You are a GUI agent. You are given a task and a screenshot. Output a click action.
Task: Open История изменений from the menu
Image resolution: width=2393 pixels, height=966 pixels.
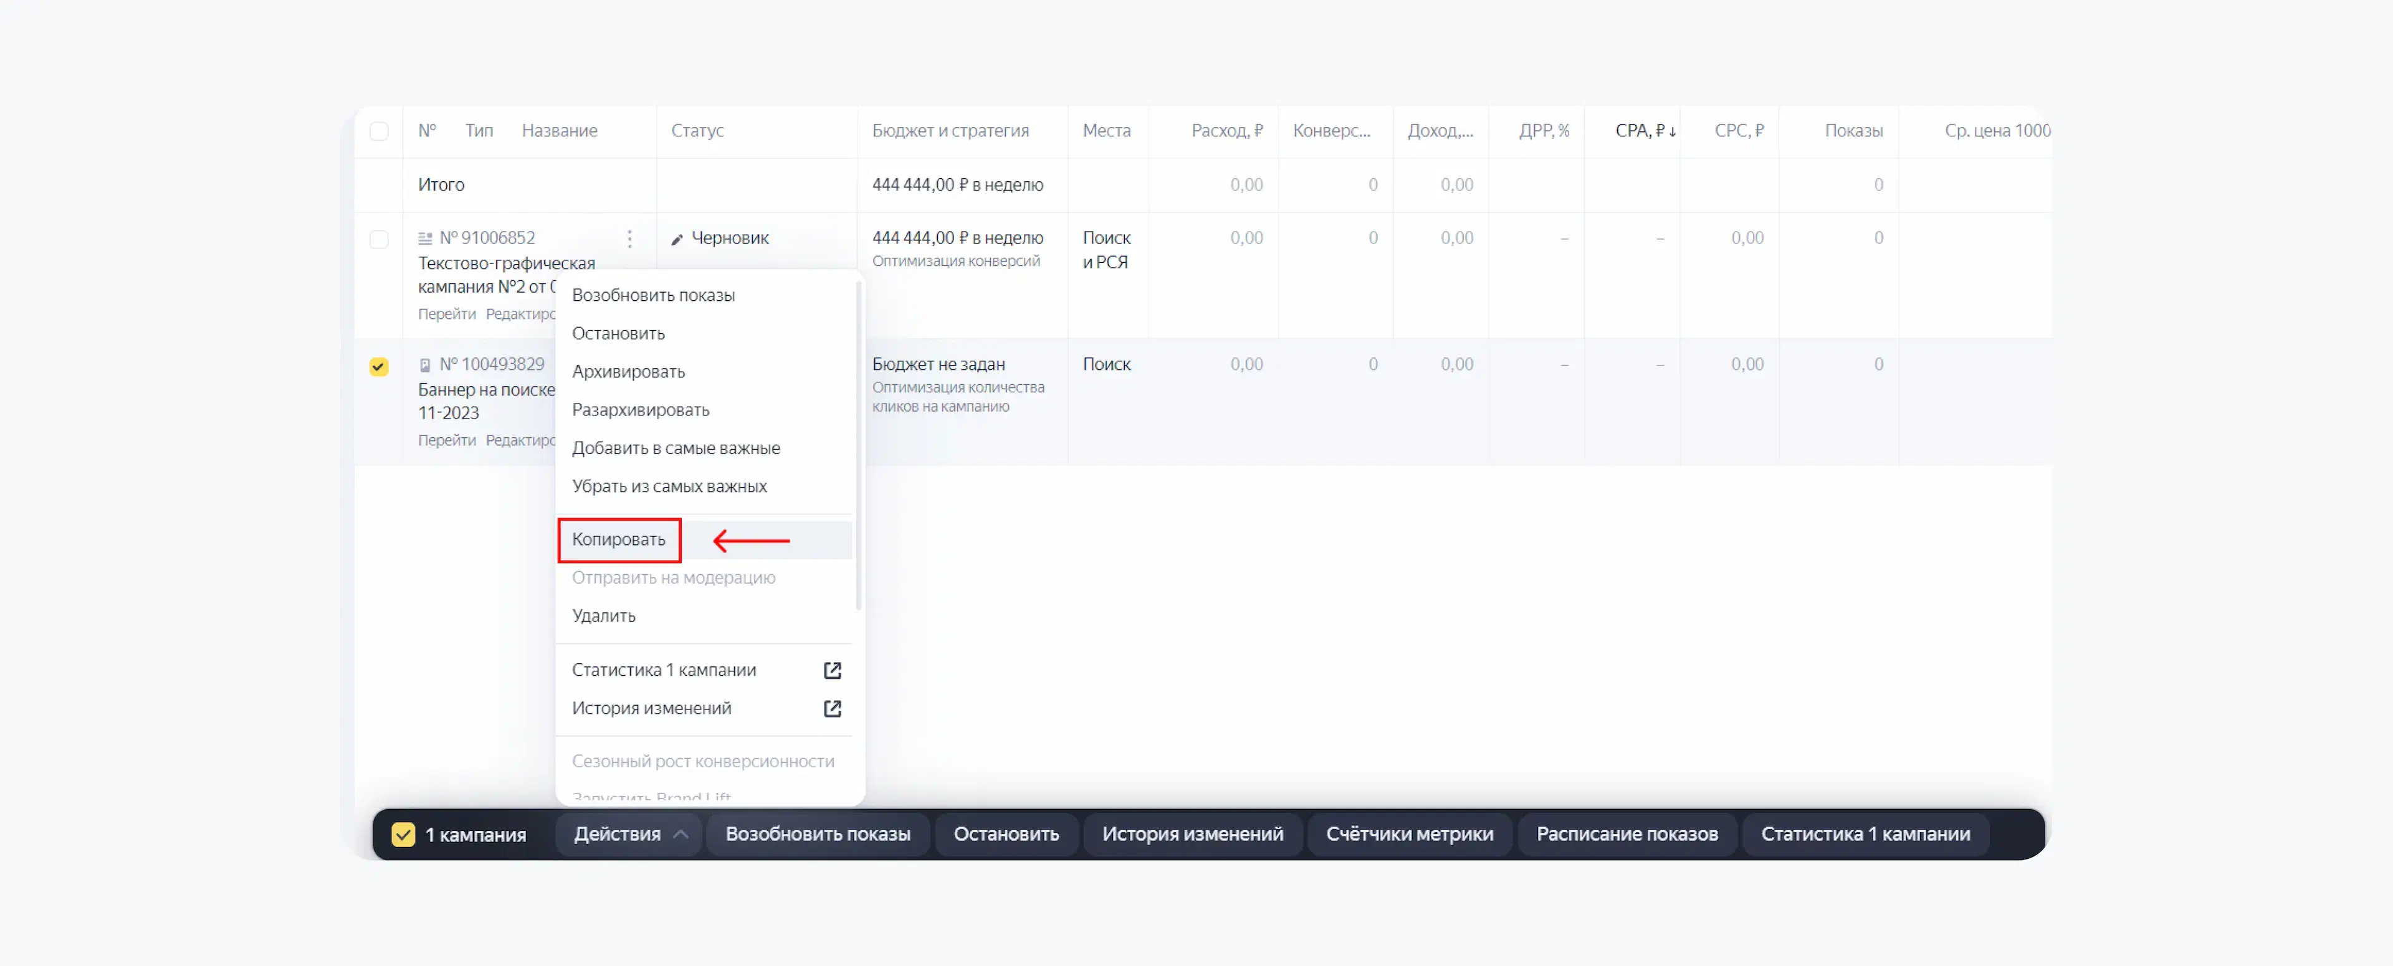[652, 709]
